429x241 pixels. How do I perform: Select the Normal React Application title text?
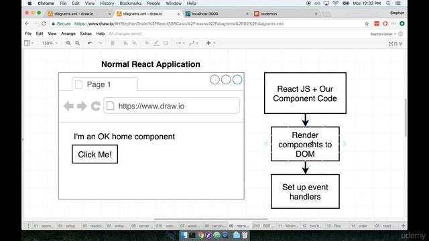151,64
